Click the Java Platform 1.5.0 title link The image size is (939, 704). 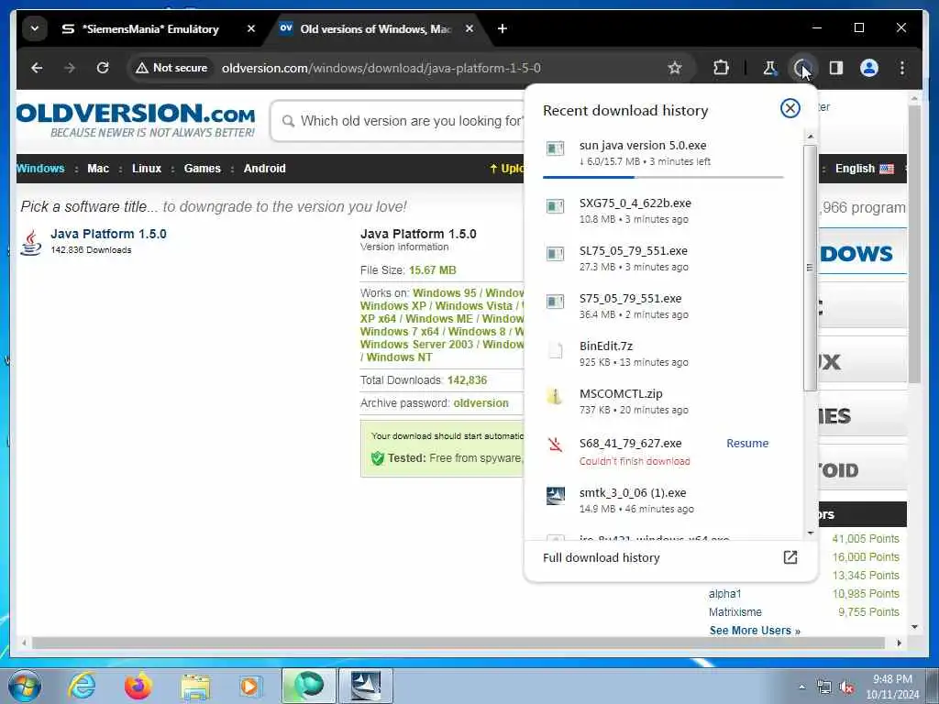pos(108,234)
